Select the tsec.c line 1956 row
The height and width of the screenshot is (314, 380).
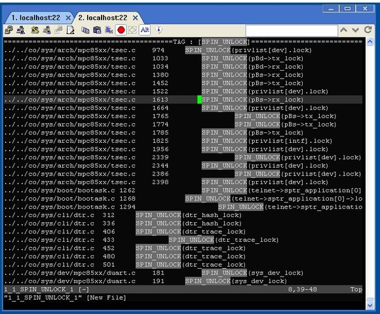(183, 149)
